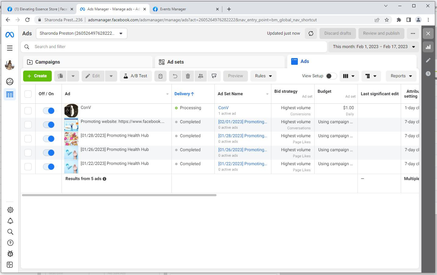Toggle the [01/26/2023] Promoting Health Hub switch
Image resolution: width=437 pixels, height=275 pixels.
point(49,153)
